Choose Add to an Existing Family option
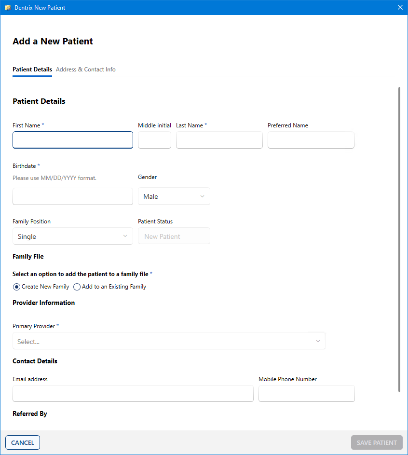This screenshot has height=455, width=408. [77, 287]
